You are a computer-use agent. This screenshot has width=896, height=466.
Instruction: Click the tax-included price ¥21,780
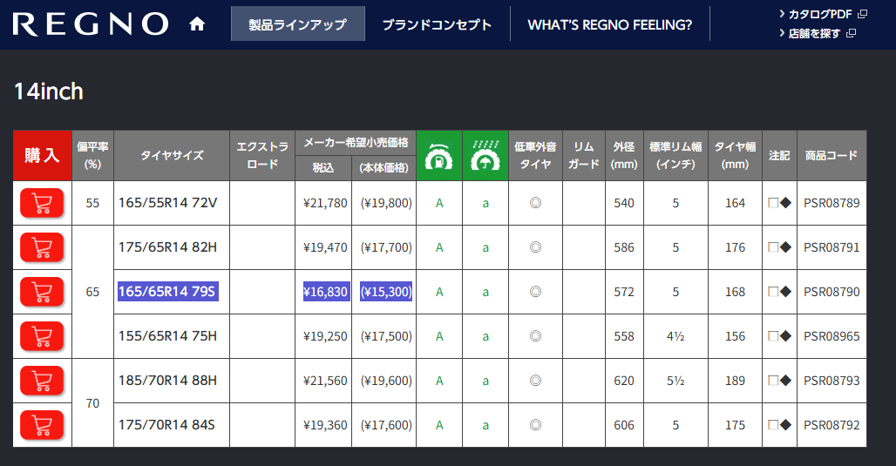coord(325,203)
